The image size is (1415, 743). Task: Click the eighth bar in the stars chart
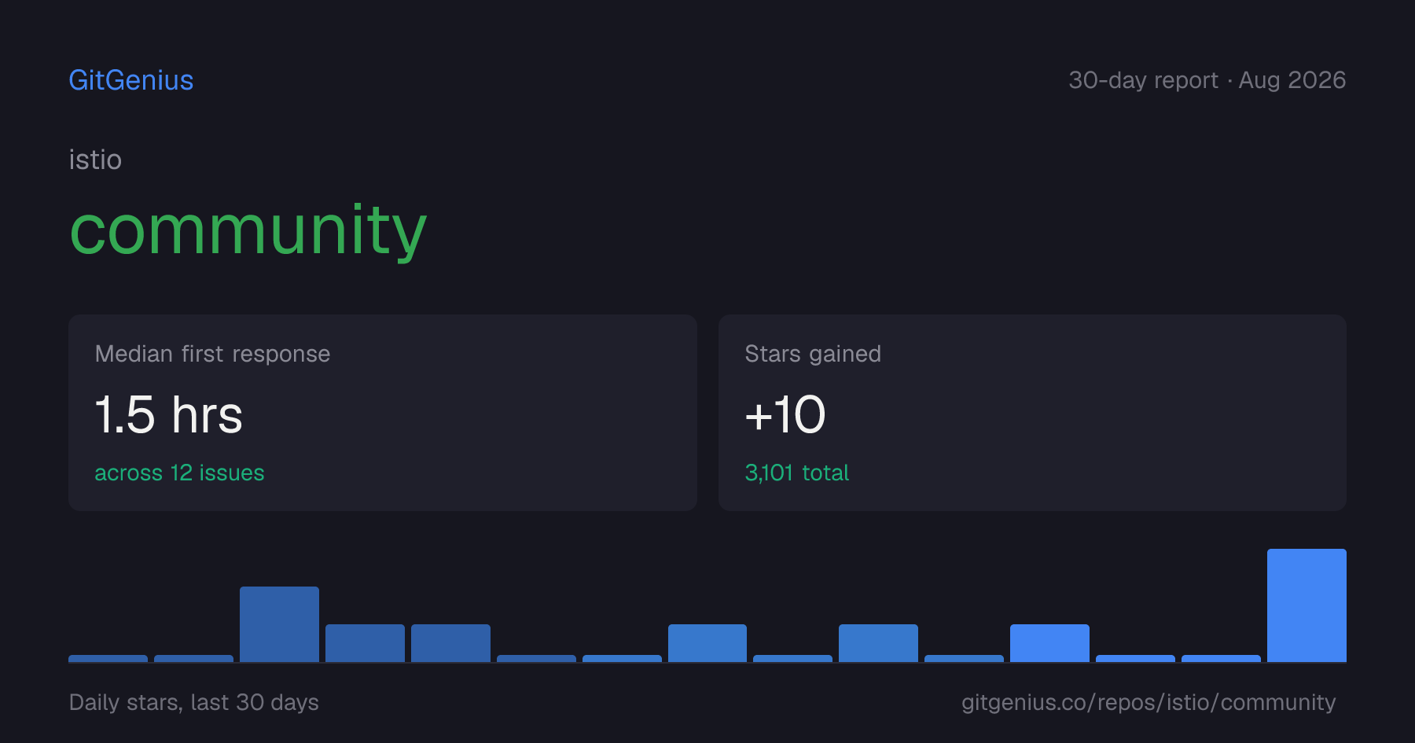pyautogui.click(x=707, y=643)
